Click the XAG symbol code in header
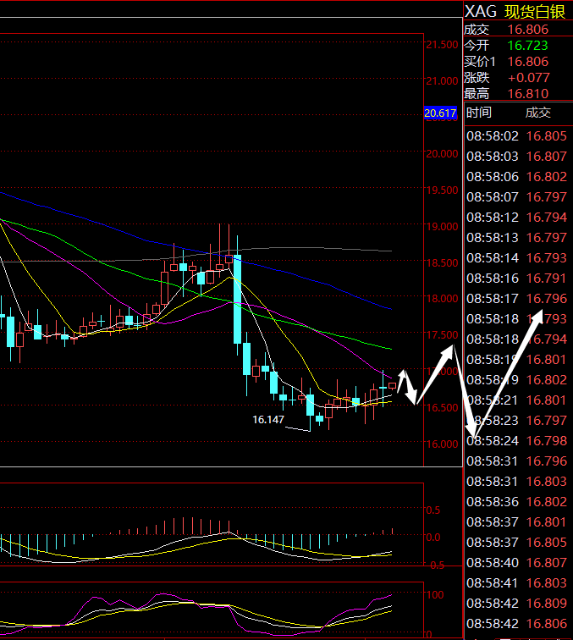 pyautogui.click(x=481, y=11)
